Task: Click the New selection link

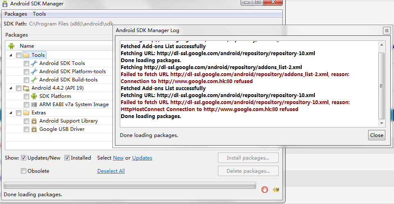Action: (x=118, y=158)
